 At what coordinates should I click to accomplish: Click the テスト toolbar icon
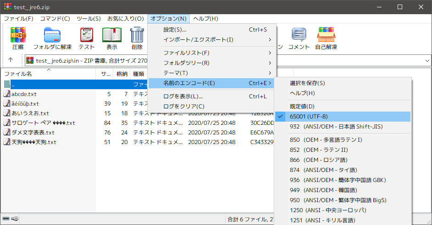(87, 35)
